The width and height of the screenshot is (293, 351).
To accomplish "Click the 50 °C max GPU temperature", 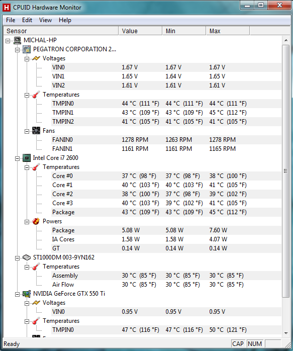I will coord(228,330).
